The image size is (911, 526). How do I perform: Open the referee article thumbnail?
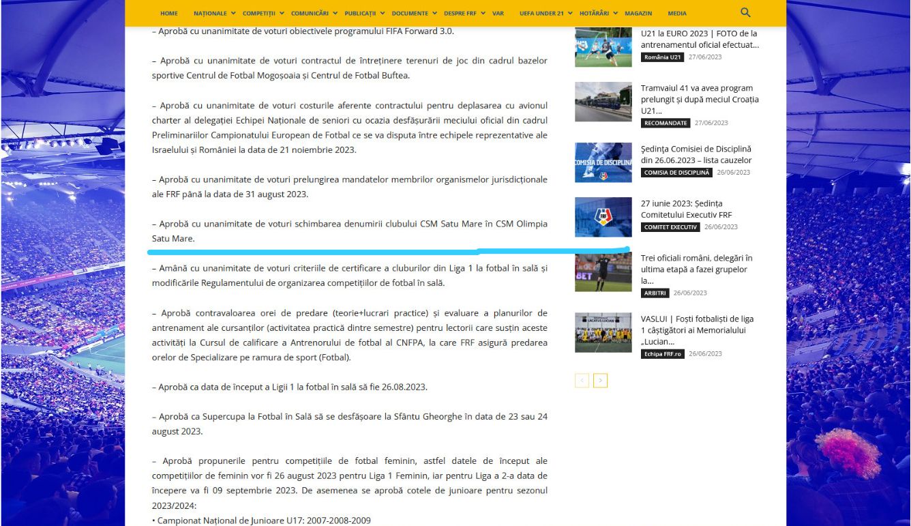pyautogui.click(x=603, y=272)
